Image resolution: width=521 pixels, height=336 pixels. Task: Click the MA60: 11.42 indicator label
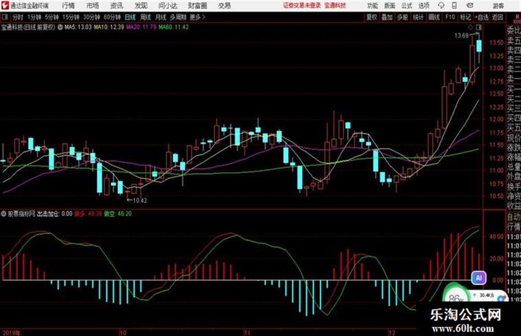(x=174, y=27)
